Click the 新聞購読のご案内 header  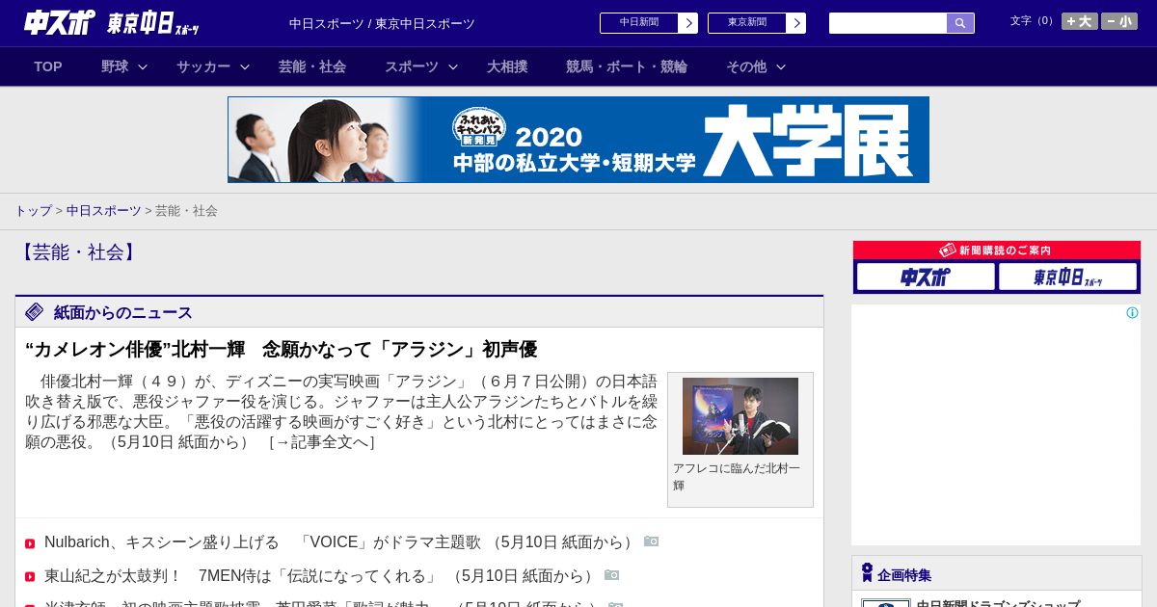coord(997,251)
